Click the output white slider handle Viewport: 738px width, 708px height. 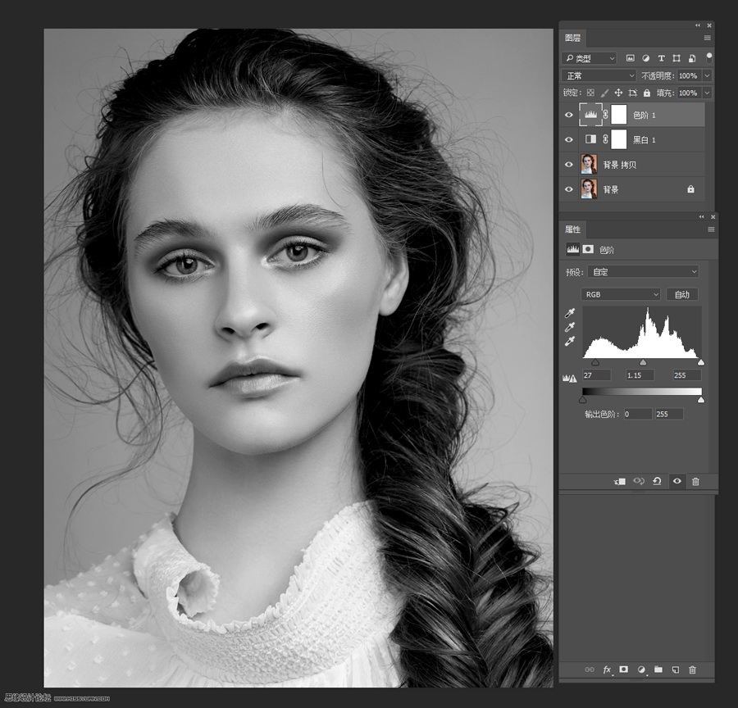(x=701, y=399)
